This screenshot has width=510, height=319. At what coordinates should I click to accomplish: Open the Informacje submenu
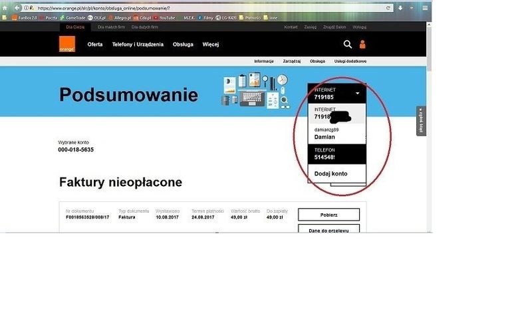coord(264,61)
